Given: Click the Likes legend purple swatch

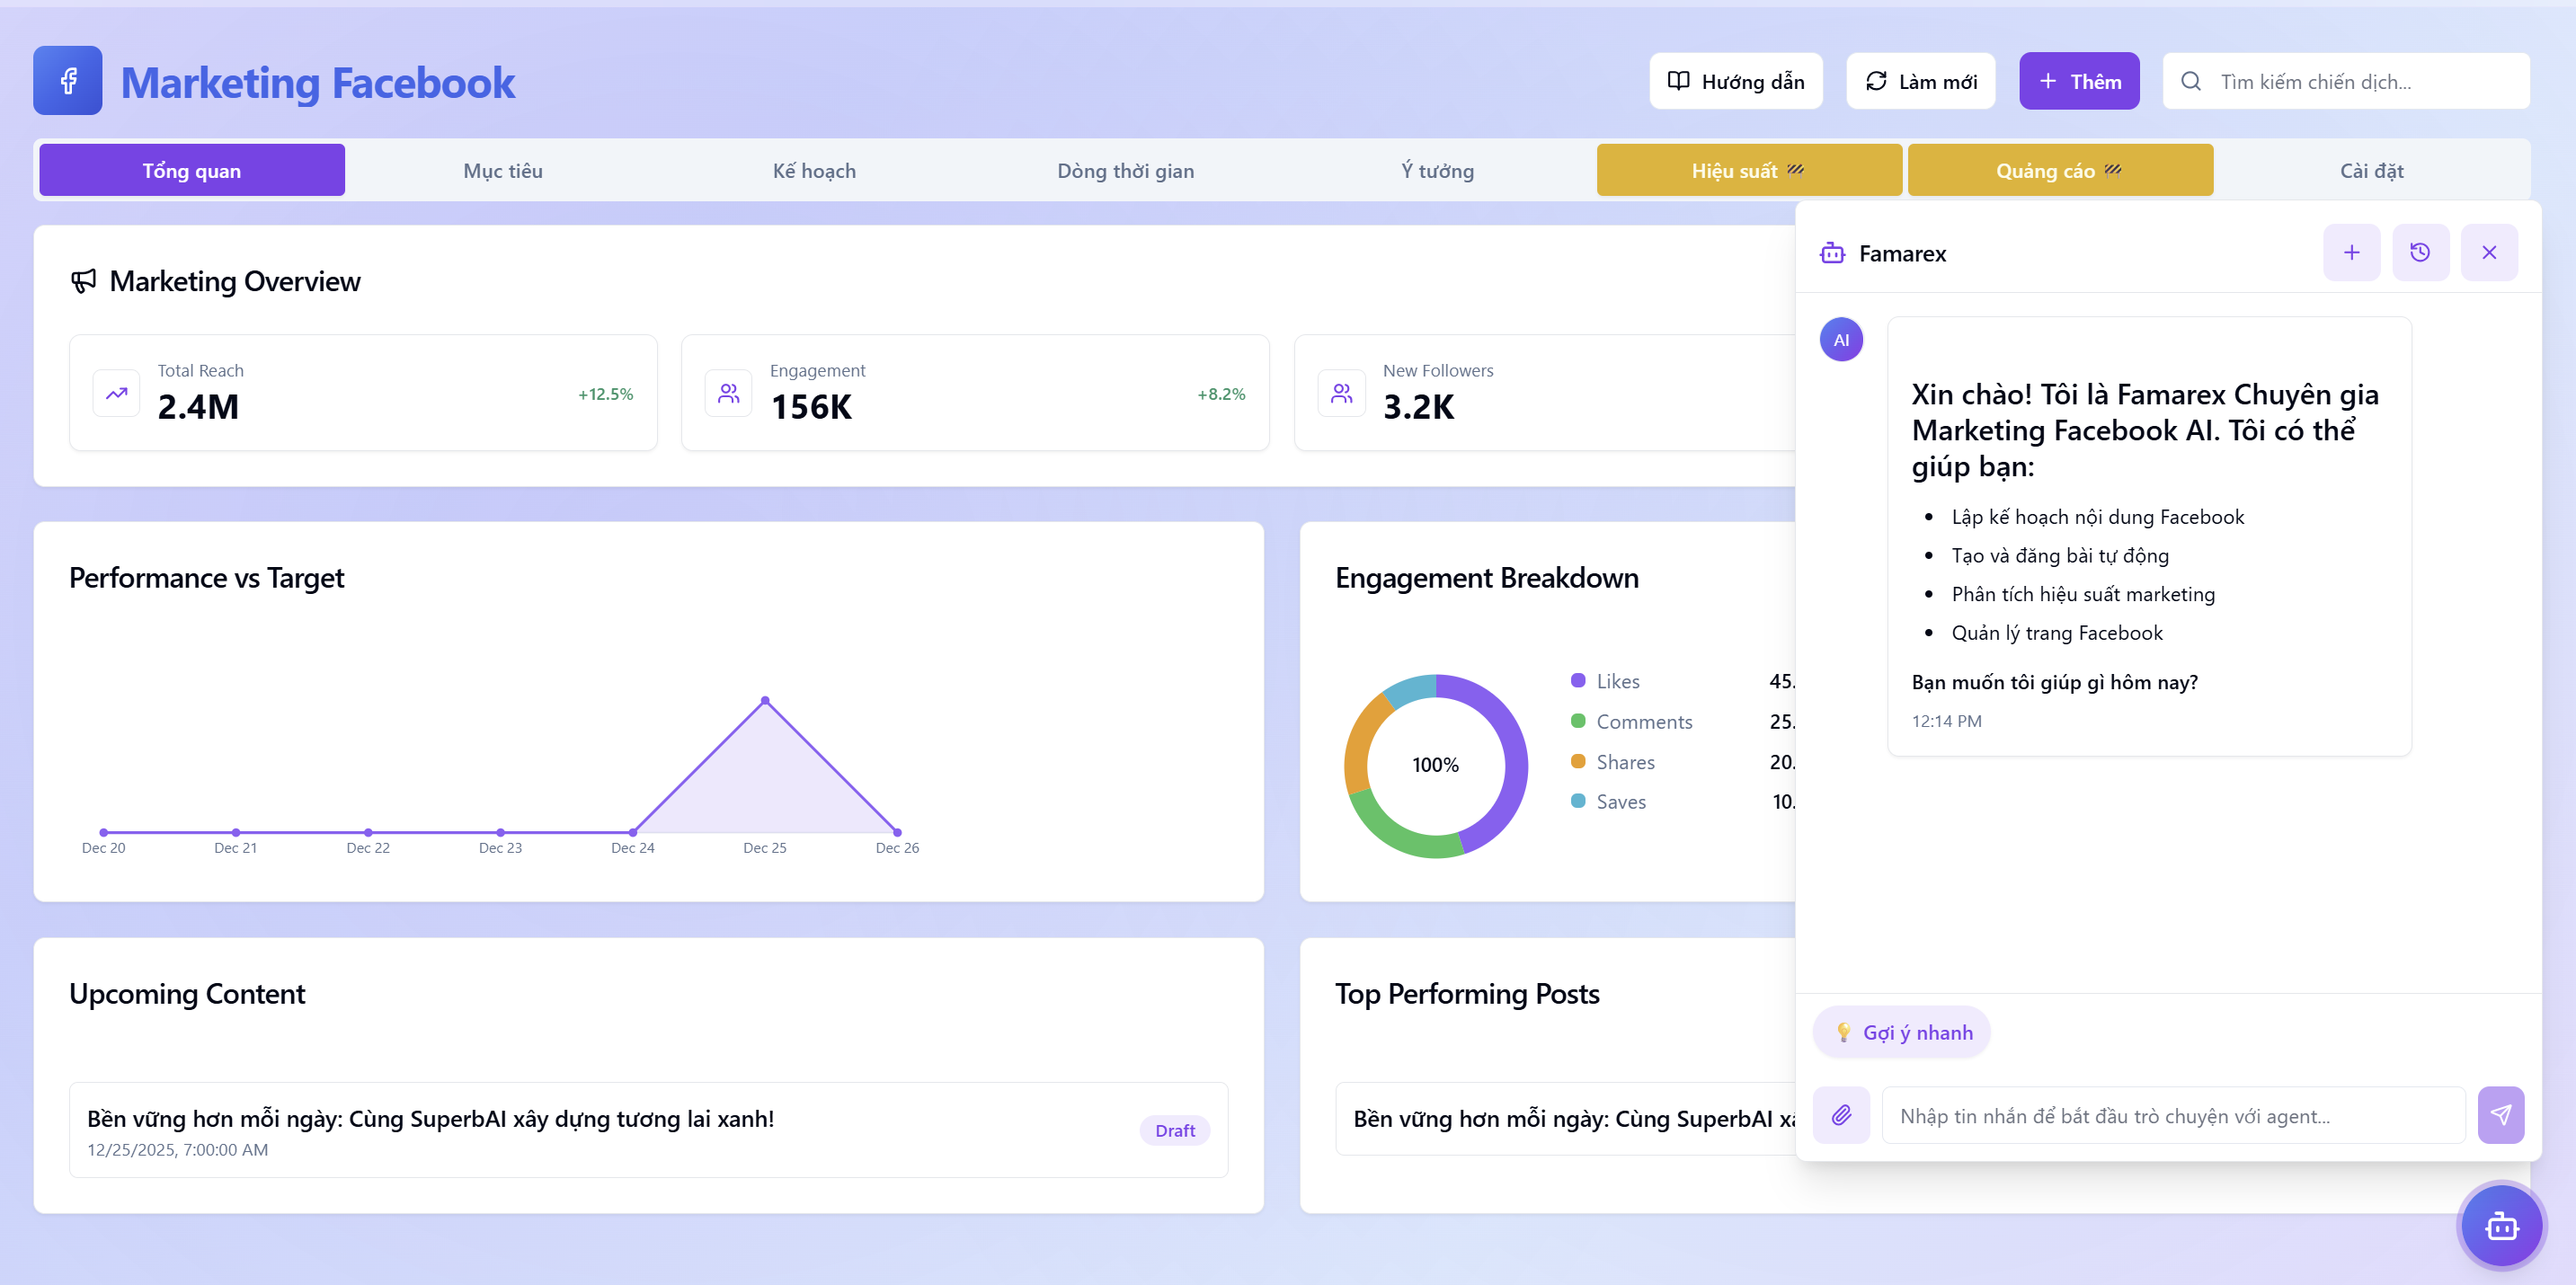Looking at the screenshot, I should pyautogui.click(x=1578, y=680).
